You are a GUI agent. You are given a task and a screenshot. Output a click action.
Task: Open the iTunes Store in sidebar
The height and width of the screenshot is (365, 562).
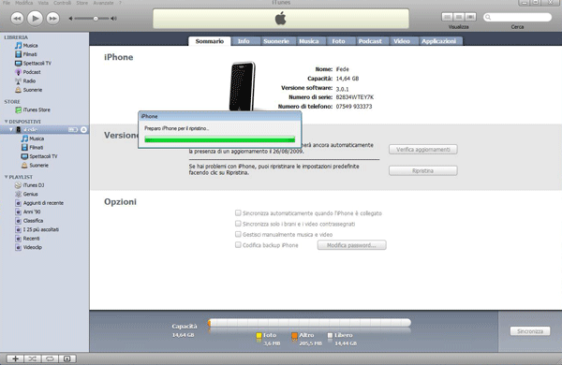point(33,109)
